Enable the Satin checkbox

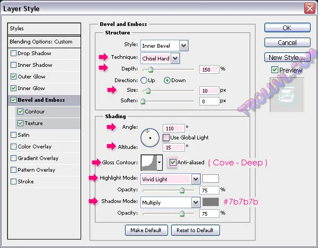point(13,135)
